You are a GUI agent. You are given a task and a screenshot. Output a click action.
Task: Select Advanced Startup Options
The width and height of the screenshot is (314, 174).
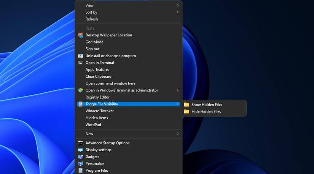(x=129, y=143)
